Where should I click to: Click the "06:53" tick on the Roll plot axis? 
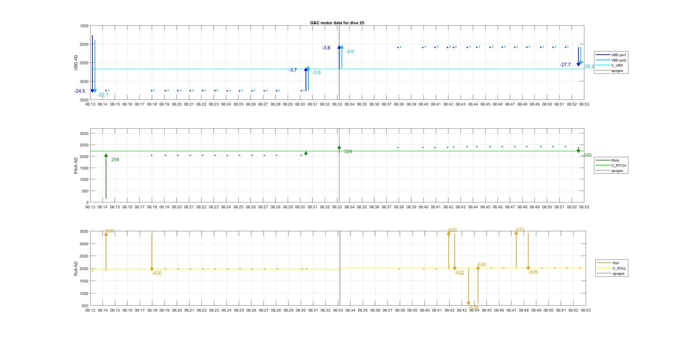tap(585, 310)
